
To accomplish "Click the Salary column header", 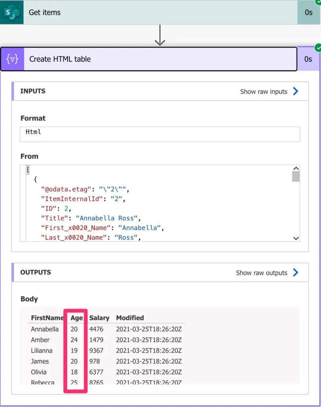I will (99, 318).
